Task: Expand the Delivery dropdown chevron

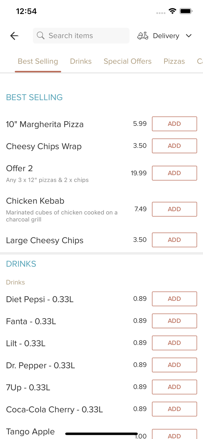Action: 189,36
